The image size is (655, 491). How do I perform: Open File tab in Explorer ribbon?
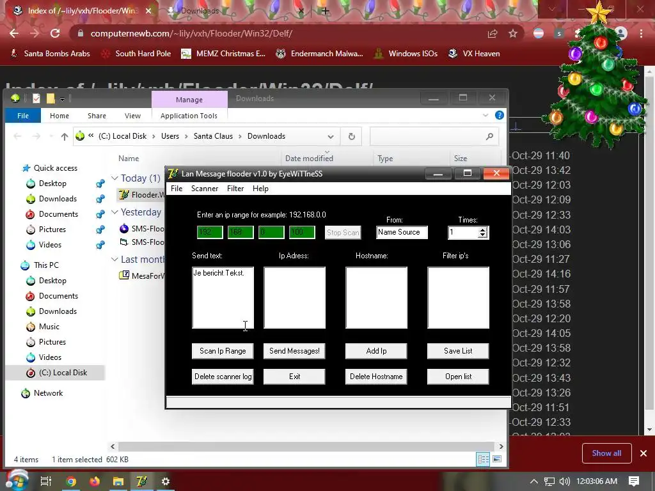(23, 116)
